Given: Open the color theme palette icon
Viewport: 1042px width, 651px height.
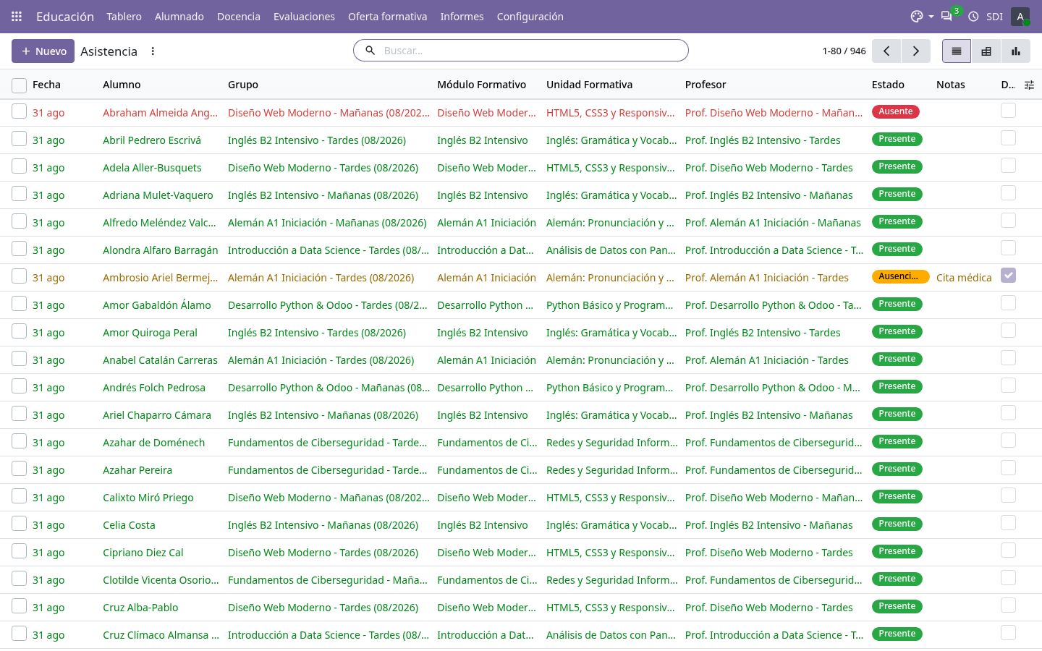Looking at the screenshot, I should pos(917,17).
